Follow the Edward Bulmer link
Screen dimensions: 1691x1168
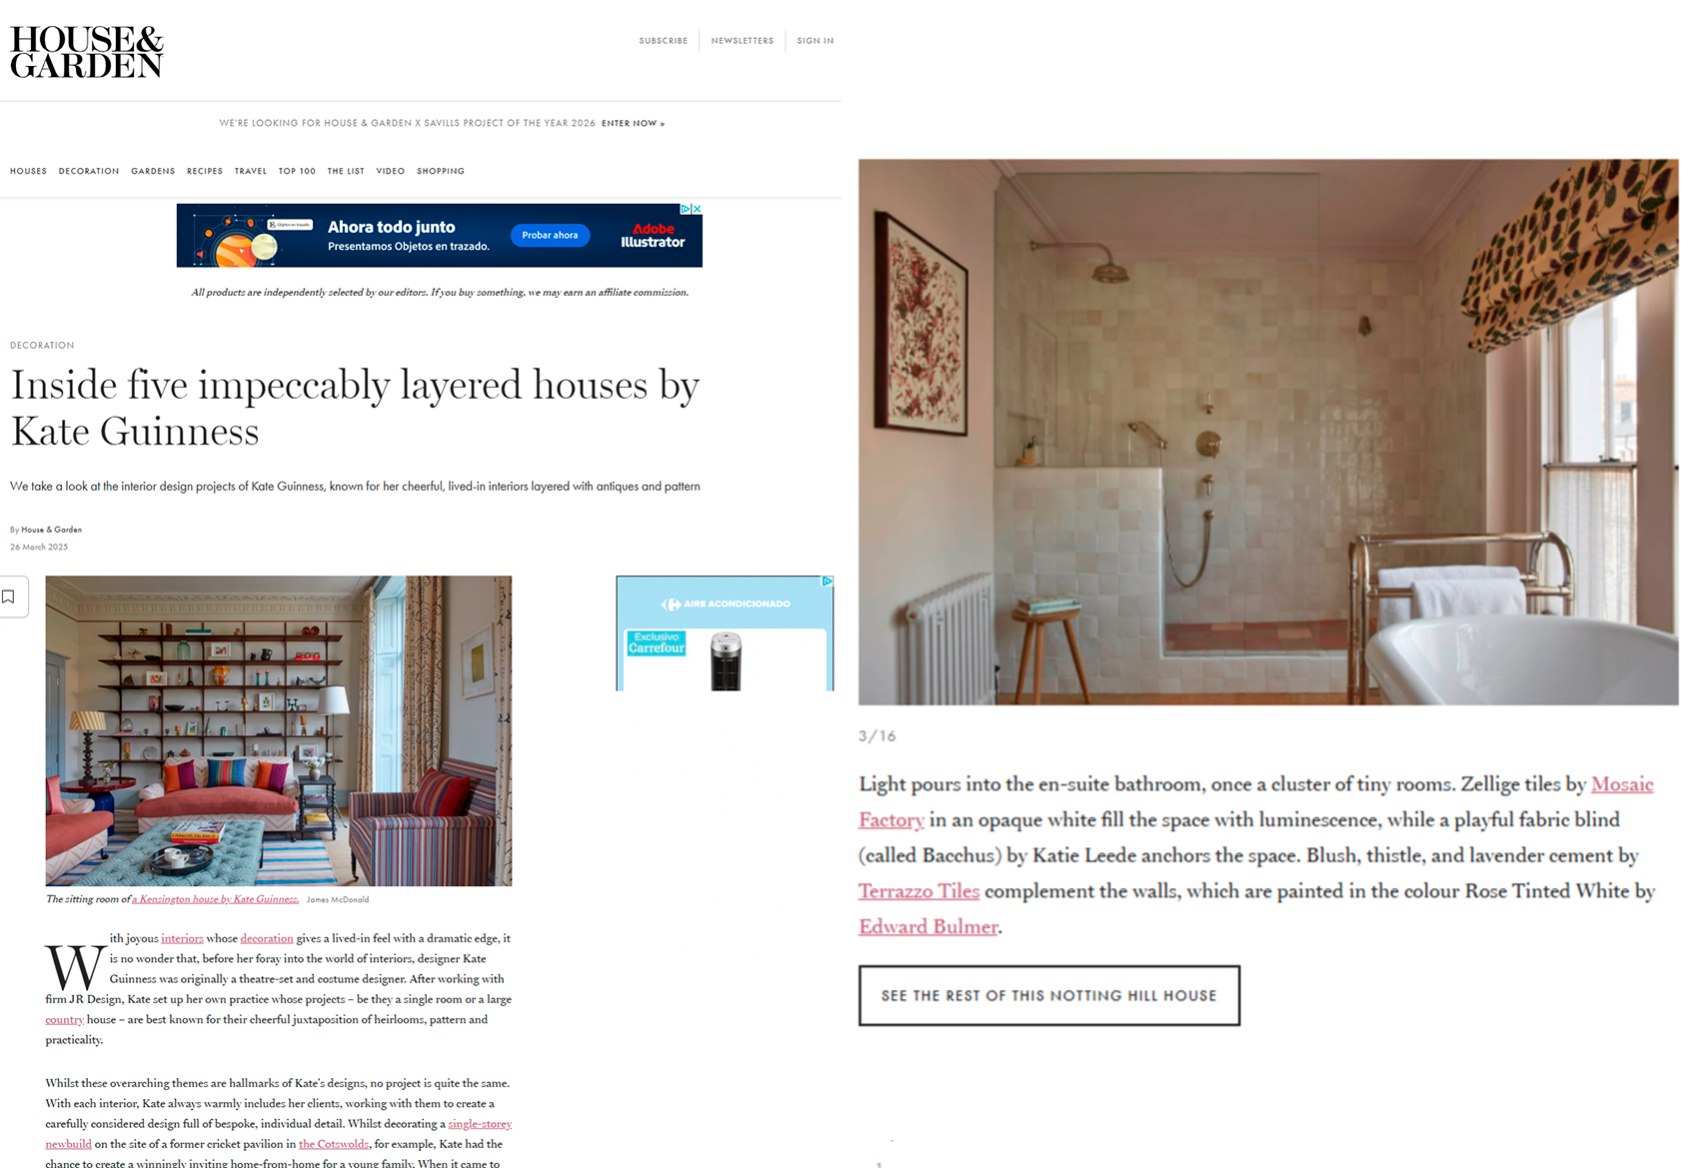[x=928, y=926]
